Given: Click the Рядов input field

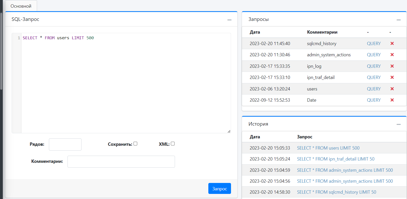Looking at the screenshot, I should [65, 144].
